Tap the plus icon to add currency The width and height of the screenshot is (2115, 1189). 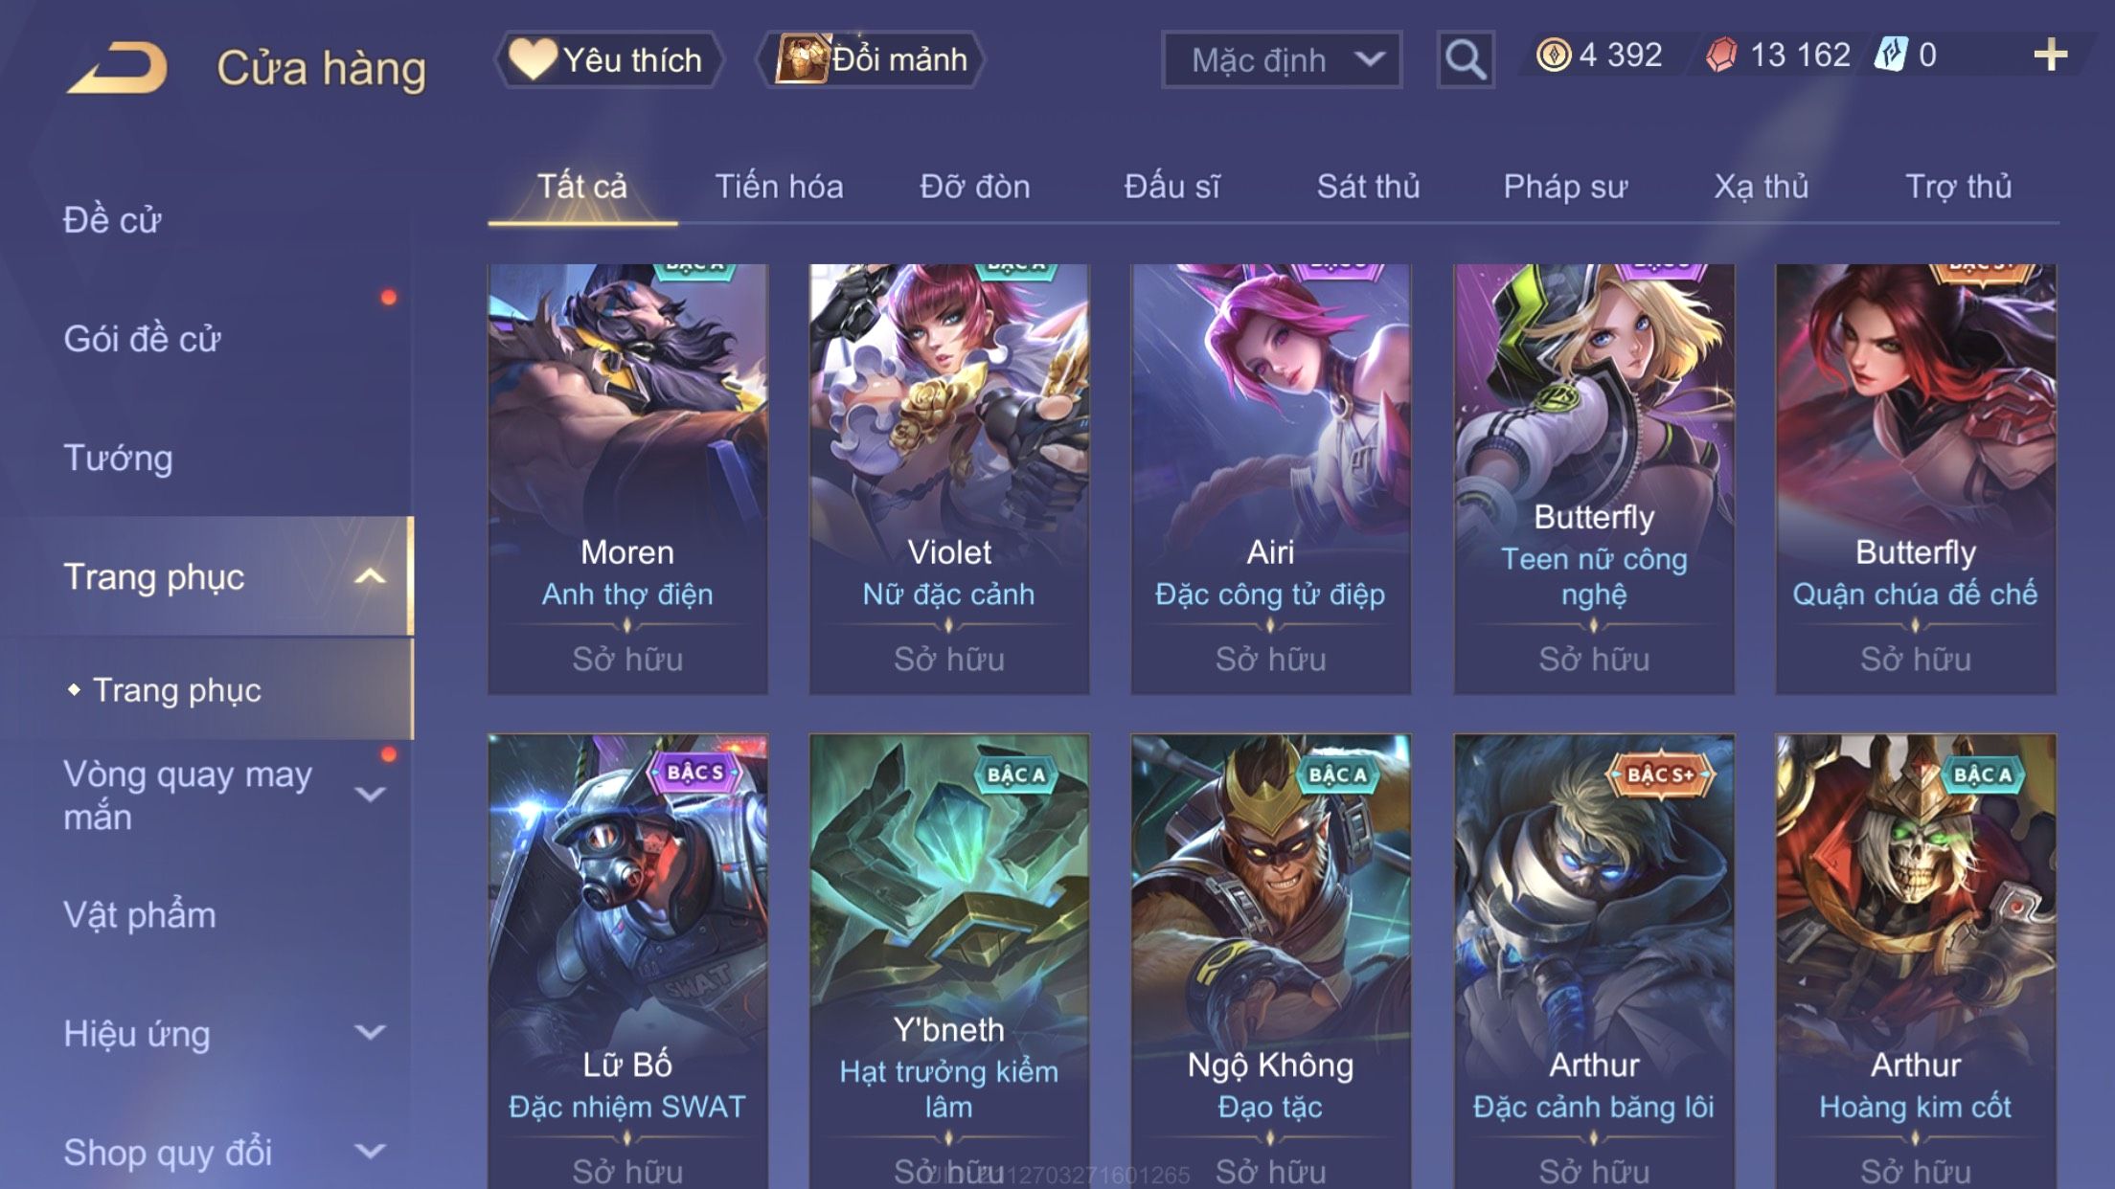coord(2050,55)
